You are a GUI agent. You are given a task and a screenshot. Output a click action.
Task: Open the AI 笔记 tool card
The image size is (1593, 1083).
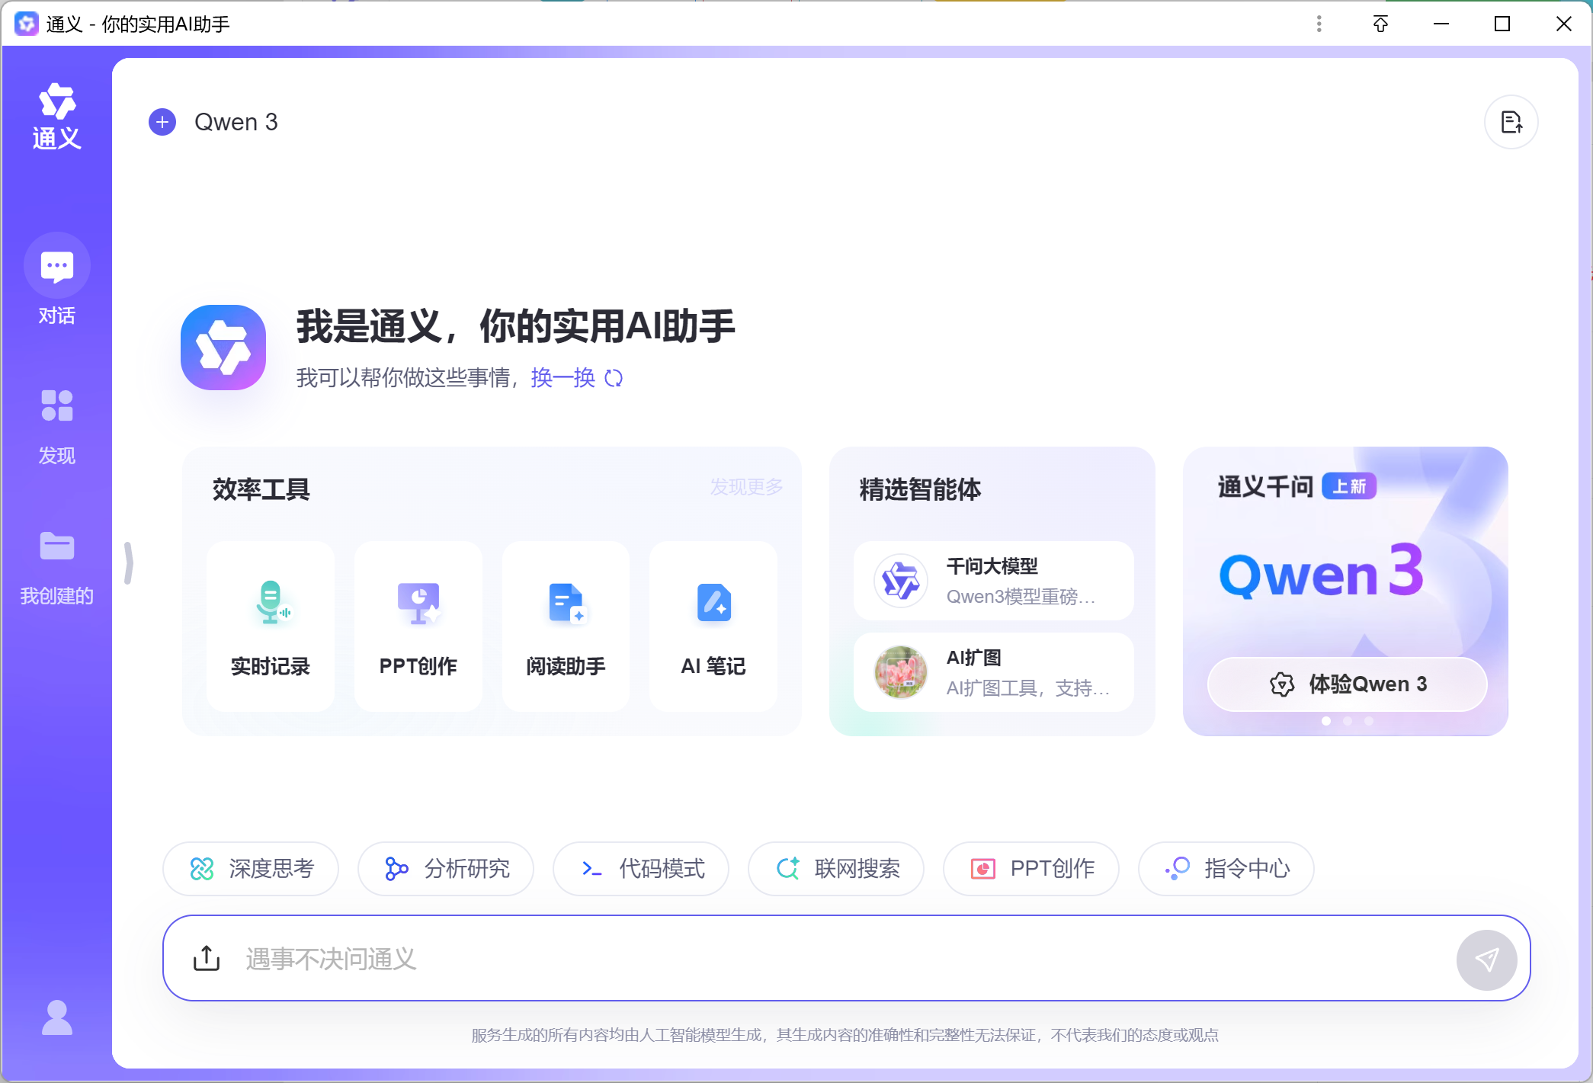point(713,626)
